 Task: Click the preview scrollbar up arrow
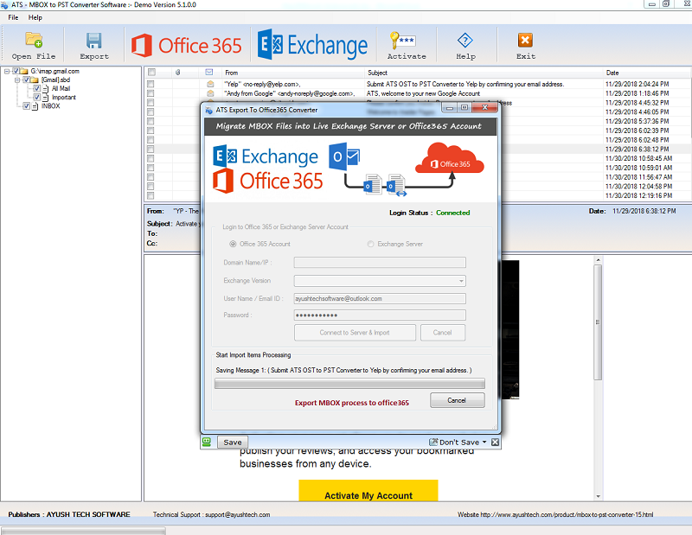click(598, 260)
